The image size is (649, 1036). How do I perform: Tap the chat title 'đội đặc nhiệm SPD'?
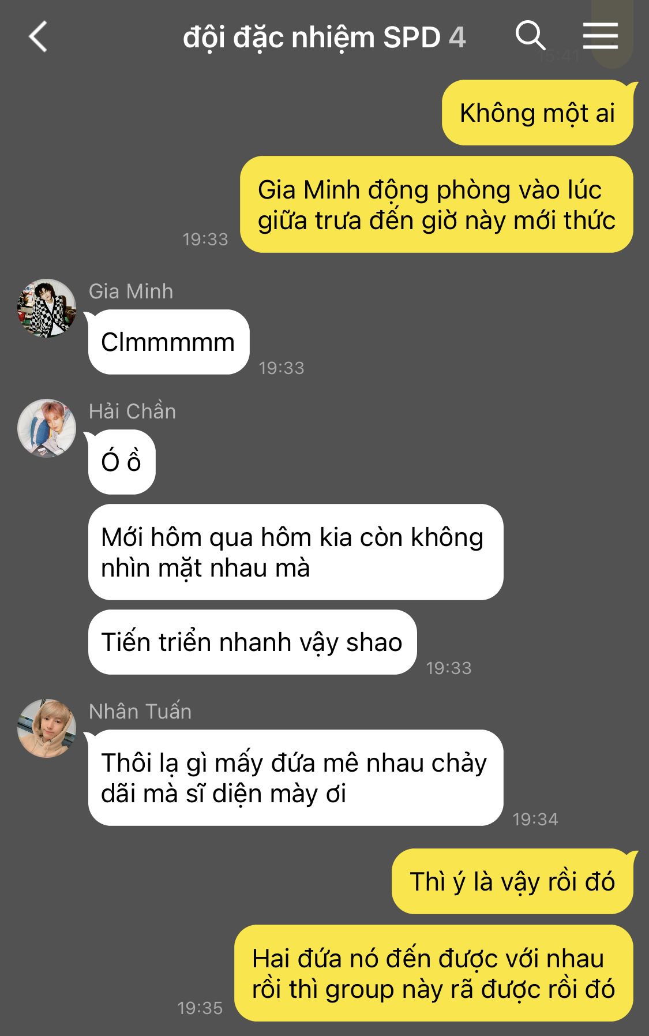tap(312, 38)
